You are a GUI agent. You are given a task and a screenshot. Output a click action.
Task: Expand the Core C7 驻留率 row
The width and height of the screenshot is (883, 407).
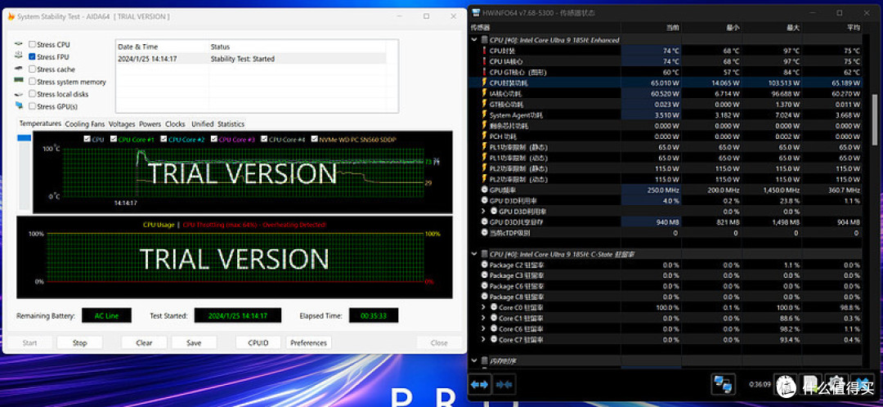pos(484,339)
